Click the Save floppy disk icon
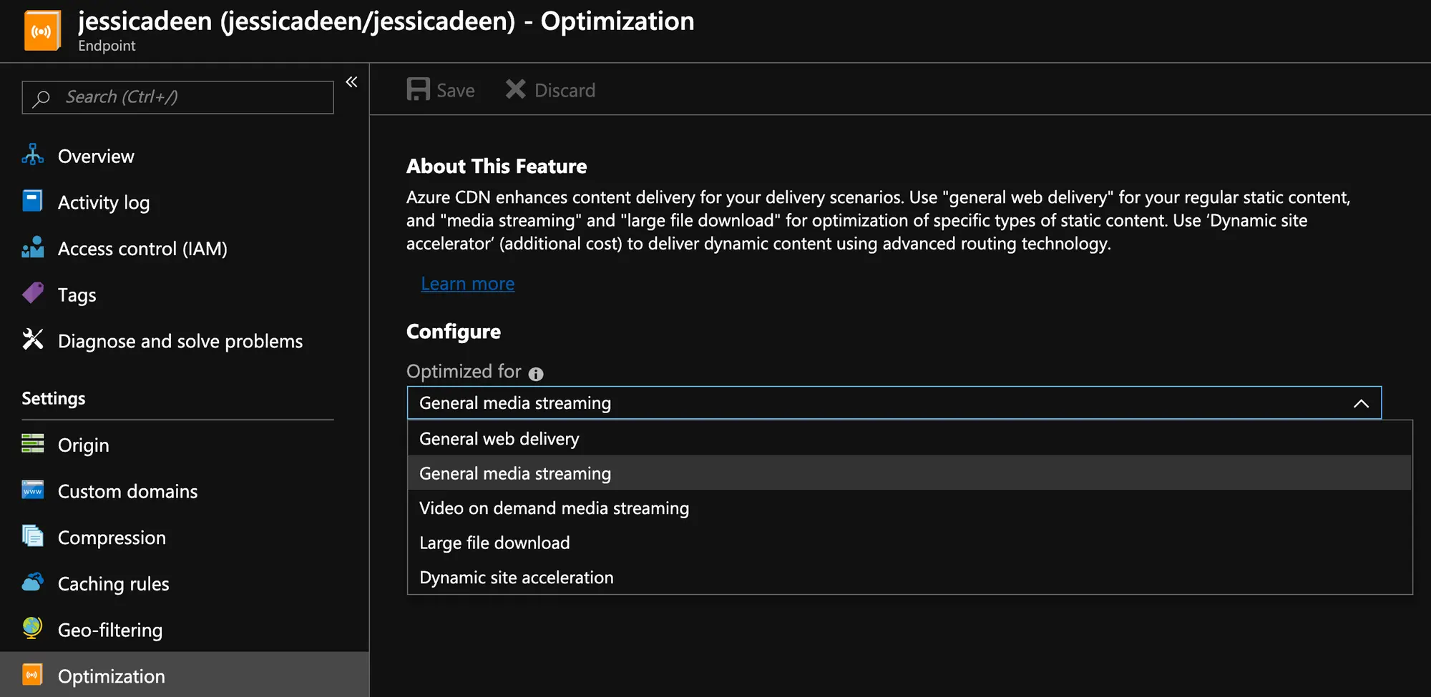 (x=419, y=89)
